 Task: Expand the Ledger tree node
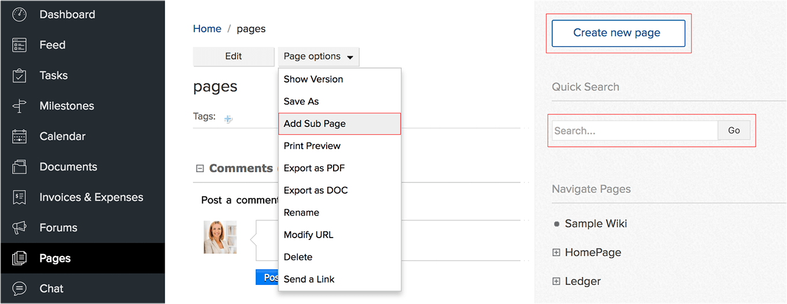[x=556, y=281]
